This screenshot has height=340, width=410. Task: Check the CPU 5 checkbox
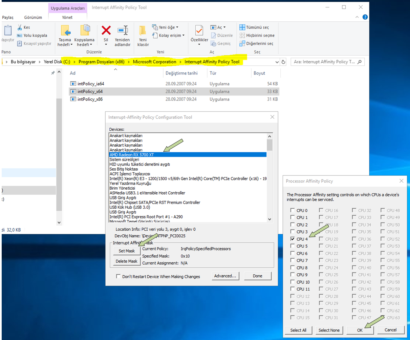[293, 246]
